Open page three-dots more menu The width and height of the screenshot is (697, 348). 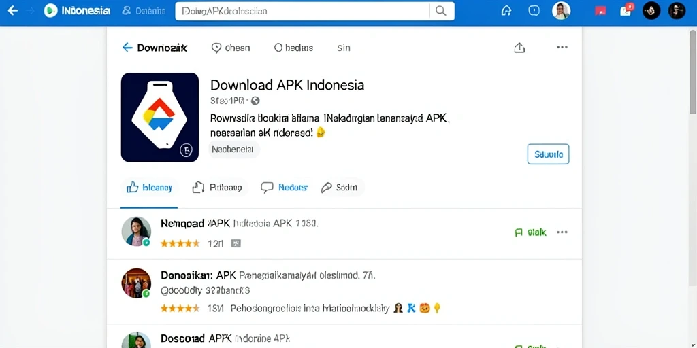coord(562,47)
